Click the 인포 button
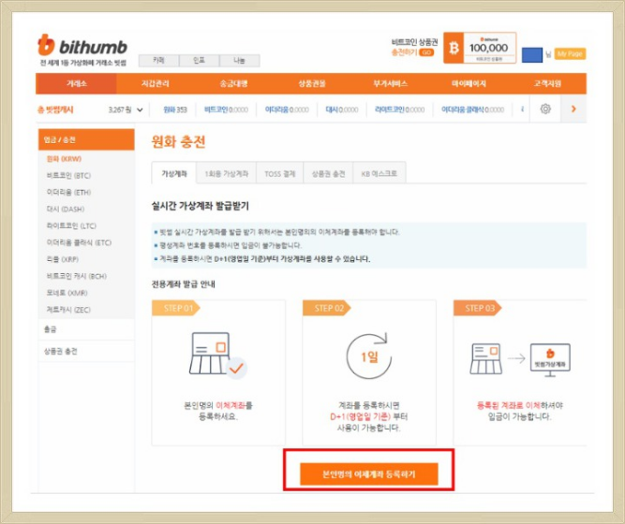 pyautogui.click(x=199, y=61)
